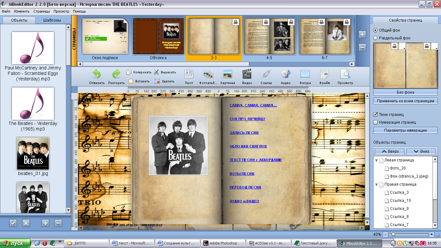Image resolution: width=441 pixels, height=248 pixels.
Task: Click the X button below Objects panel
Action: pyautogui.click(x=26, y=223)
